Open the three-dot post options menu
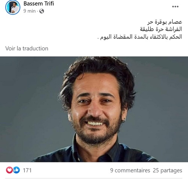188x180 pixels. pyautogui.click(x=175, y=7)
